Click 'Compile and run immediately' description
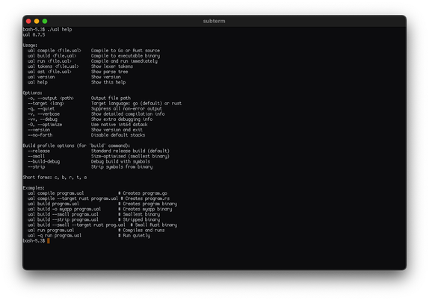Viewport: 429px width, 300px height. (x=124, y=61)
